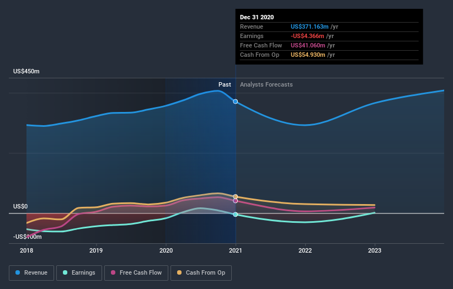Toggle the Earnings legend button
The width and height of the screenshot is (453, 289).
(x=79, y=273)
